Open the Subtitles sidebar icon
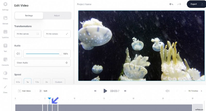Screen dimensions: 206x111 (5, 34)
